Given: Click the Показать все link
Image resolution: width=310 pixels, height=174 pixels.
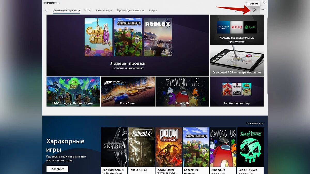Looking at the screenshot, I should [255, 123].
